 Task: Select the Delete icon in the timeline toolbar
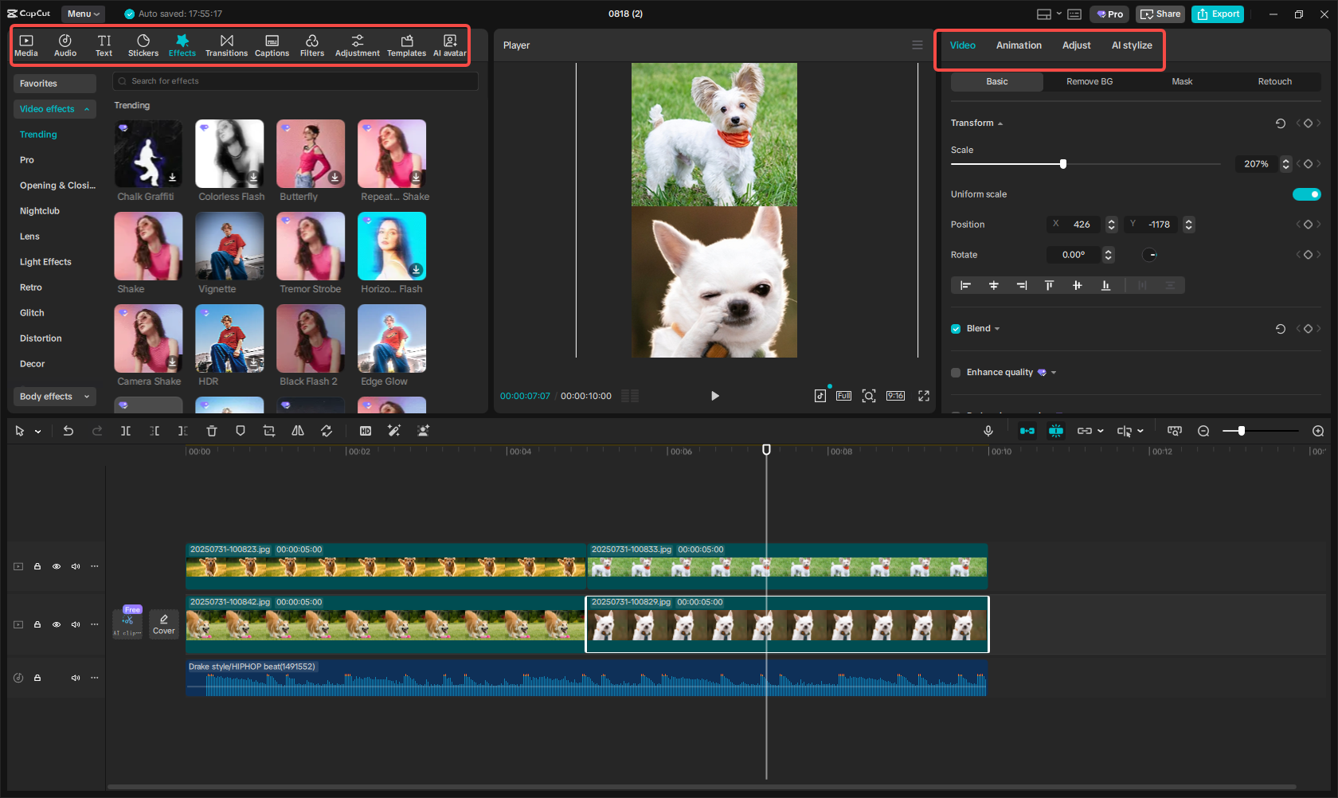(211, 431)
